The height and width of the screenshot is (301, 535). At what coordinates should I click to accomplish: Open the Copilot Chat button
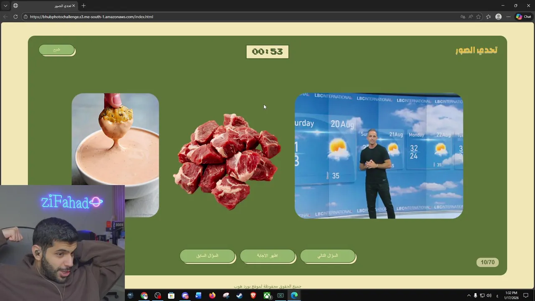click(x=523, y=17)
